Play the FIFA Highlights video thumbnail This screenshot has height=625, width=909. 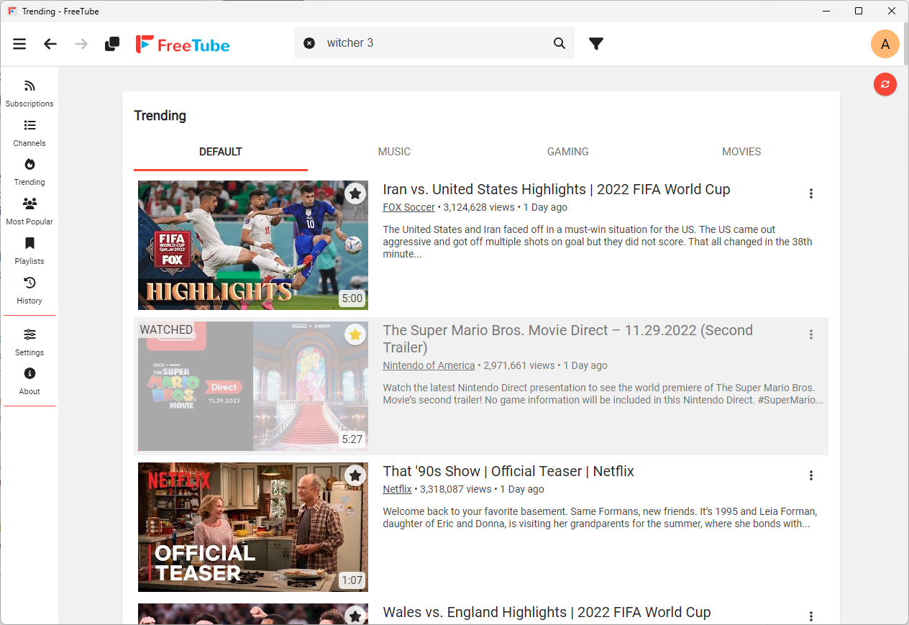253,245
